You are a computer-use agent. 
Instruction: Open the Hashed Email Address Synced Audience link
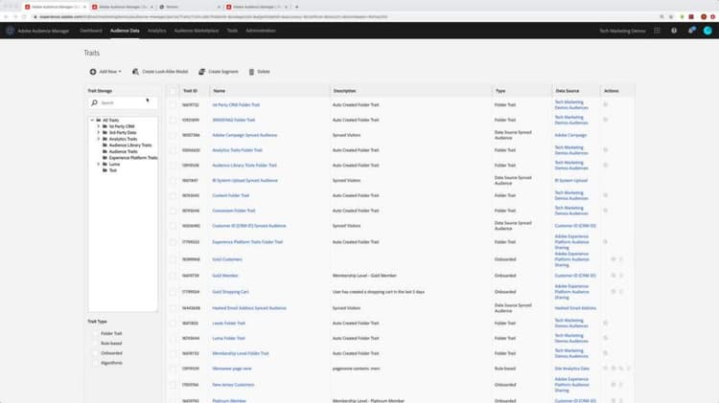point(249,308)
